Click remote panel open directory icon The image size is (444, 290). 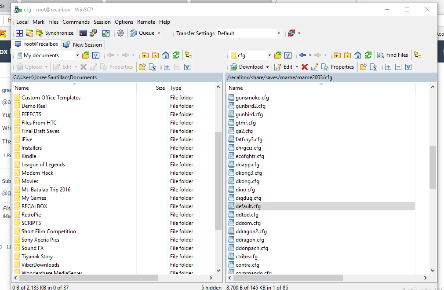278,55
